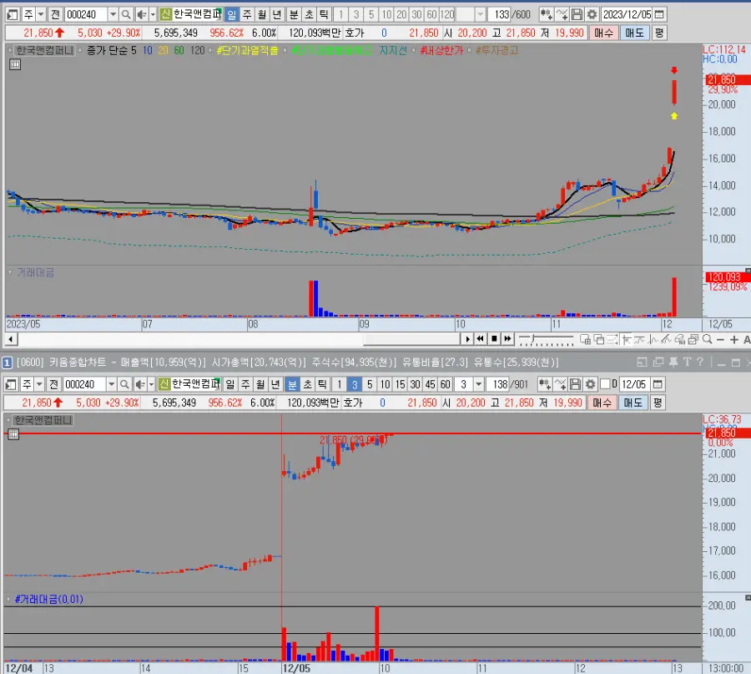Select 60-minute interval in bottom chart

tap(446, 384)
